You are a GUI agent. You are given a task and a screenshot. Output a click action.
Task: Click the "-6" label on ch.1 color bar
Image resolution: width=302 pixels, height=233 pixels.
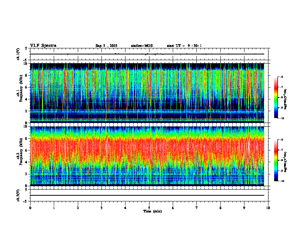pos(281,77)
